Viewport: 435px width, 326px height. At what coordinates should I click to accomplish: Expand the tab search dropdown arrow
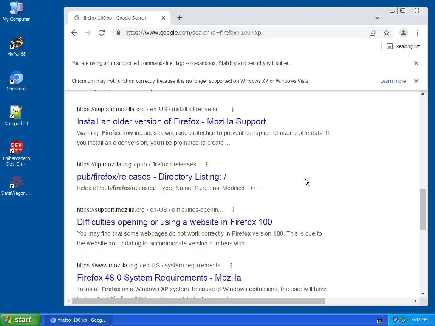coord(377,18)
